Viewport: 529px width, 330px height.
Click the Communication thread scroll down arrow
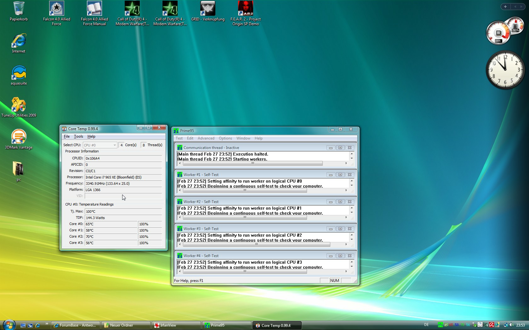tap(352, 158)
